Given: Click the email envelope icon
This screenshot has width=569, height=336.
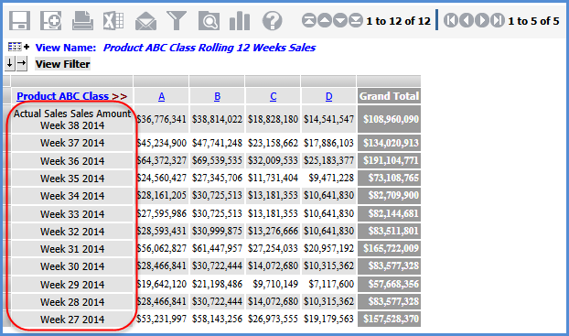Looking at the screenshot, I should [x=145, y=21].
